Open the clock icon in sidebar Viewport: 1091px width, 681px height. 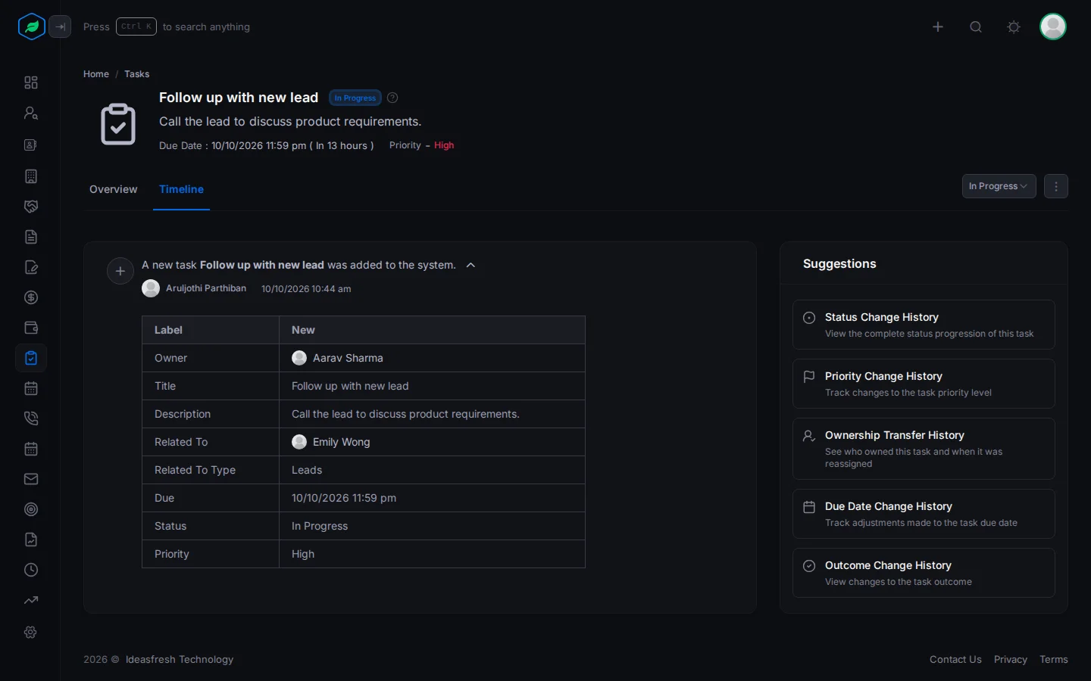coord(31,570)
